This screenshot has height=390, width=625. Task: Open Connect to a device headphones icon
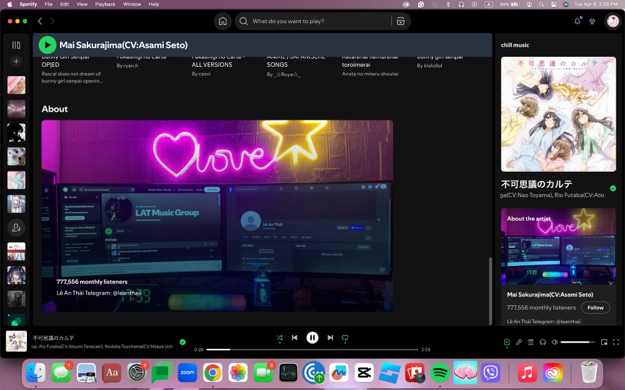click(x=542, y=342)
